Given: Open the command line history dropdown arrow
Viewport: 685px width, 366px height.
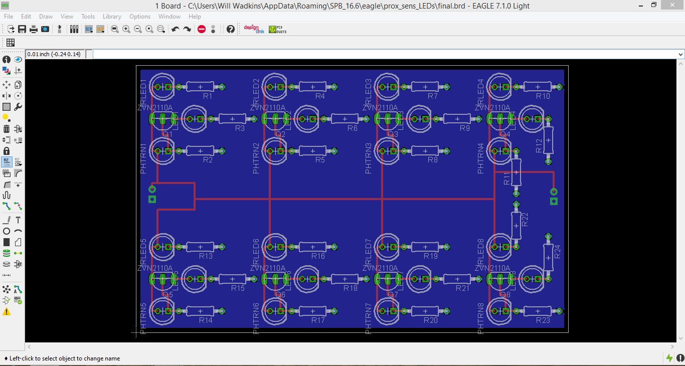Looking at the screenshot, I should click(x=680, y=54).
